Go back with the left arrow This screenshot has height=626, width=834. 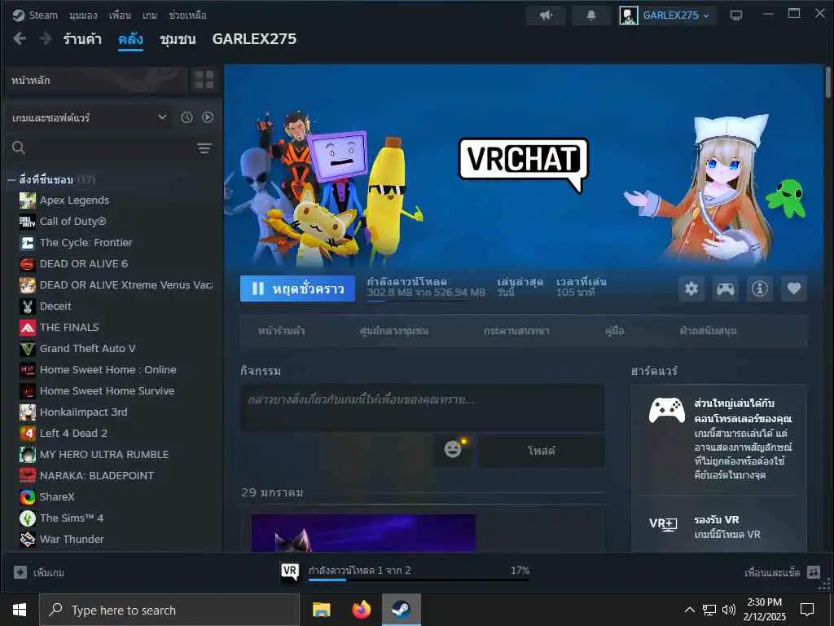20,38
